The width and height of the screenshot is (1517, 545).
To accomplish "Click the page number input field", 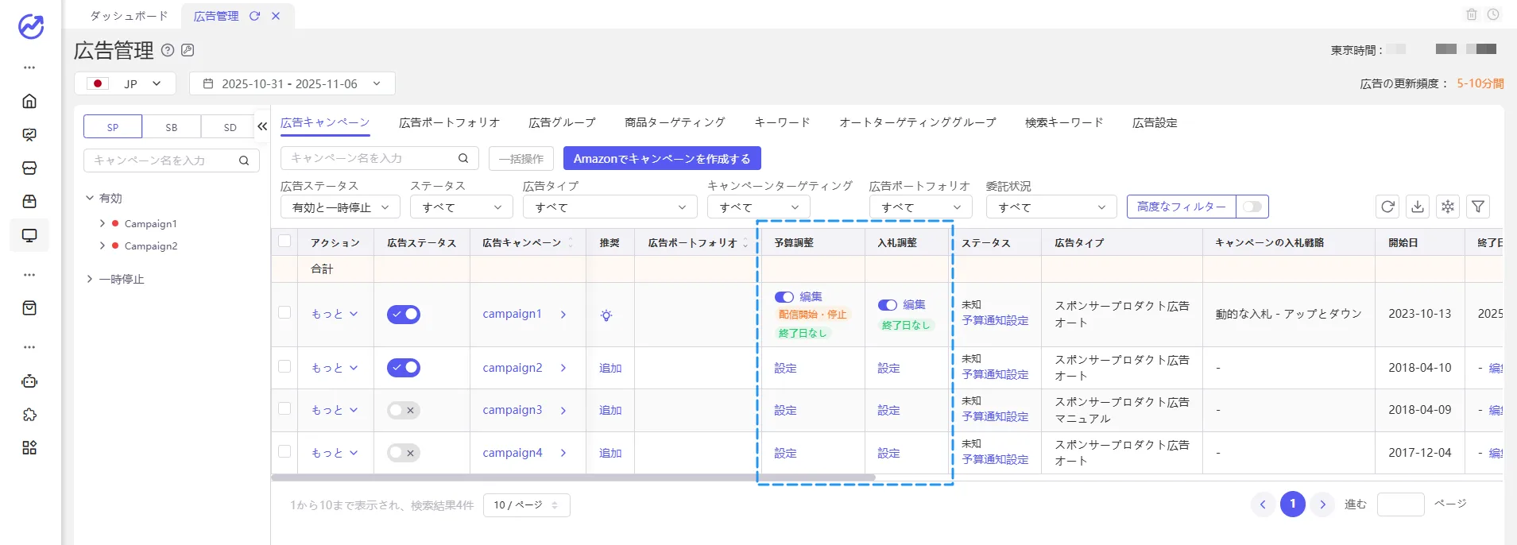I will coord(1400,504).
